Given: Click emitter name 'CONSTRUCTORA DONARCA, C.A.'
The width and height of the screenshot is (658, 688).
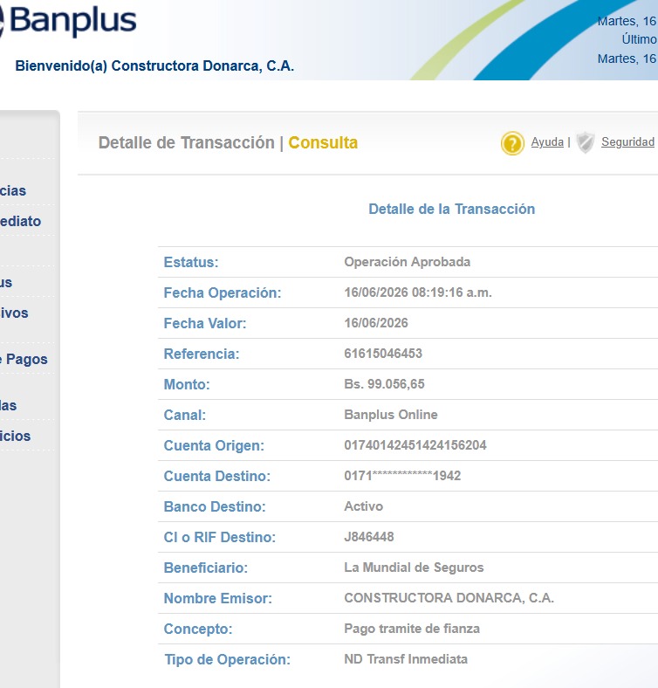Looking at the screenshot, I should click(x=449, y=598).
